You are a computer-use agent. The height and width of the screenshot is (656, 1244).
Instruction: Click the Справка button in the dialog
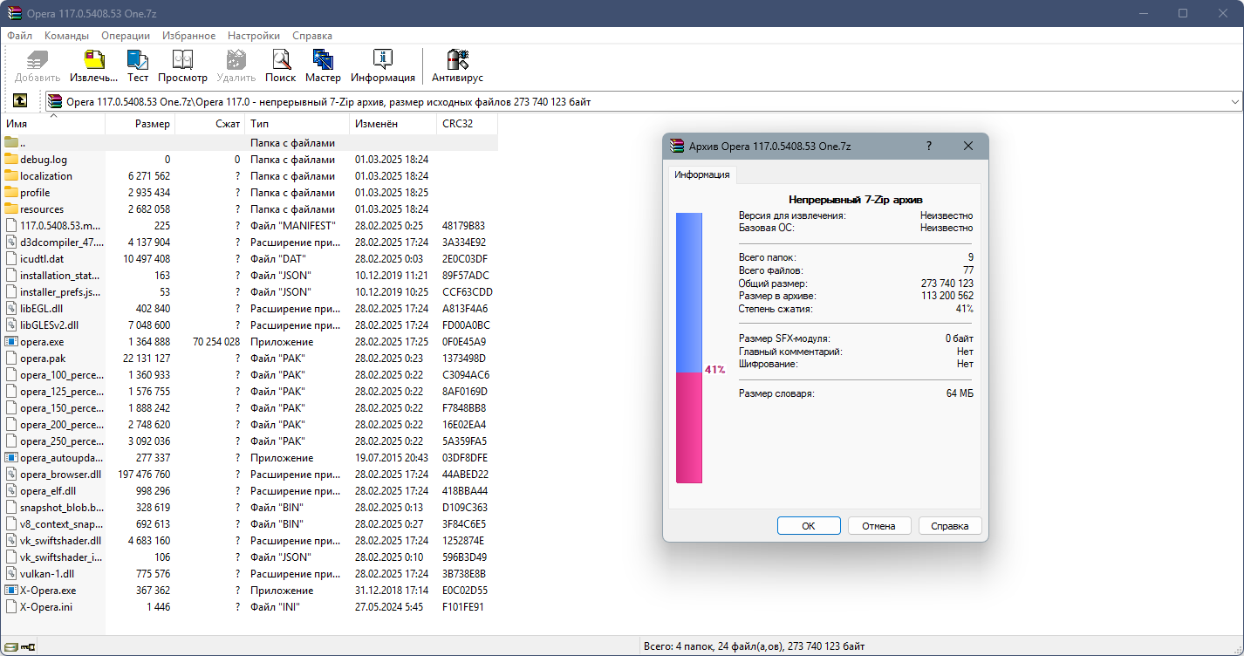[950, 526]
